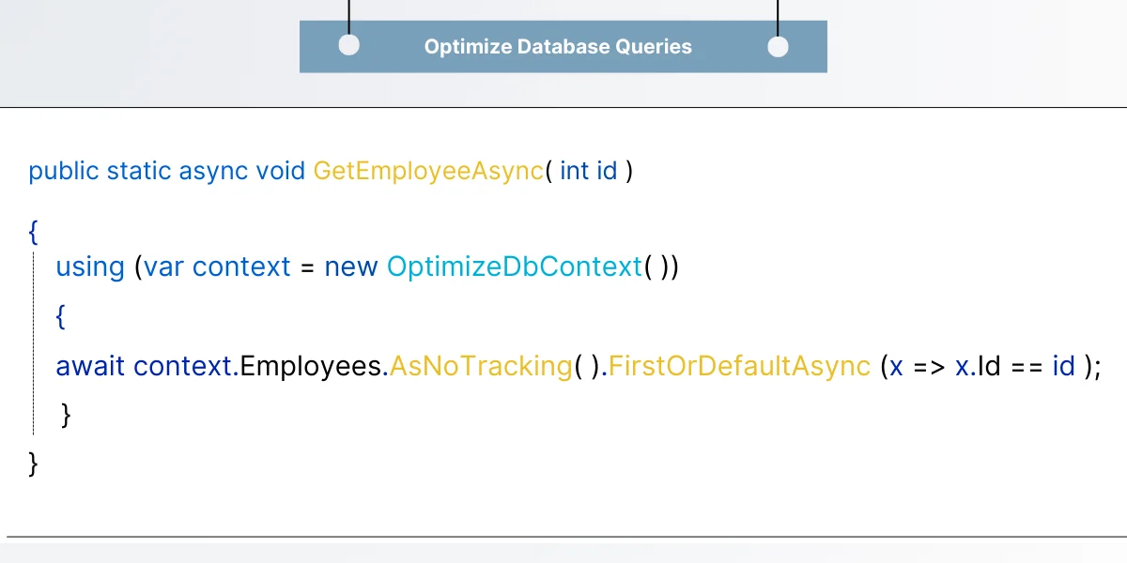Click the Optimize Database Queries banner

point(563,46)
